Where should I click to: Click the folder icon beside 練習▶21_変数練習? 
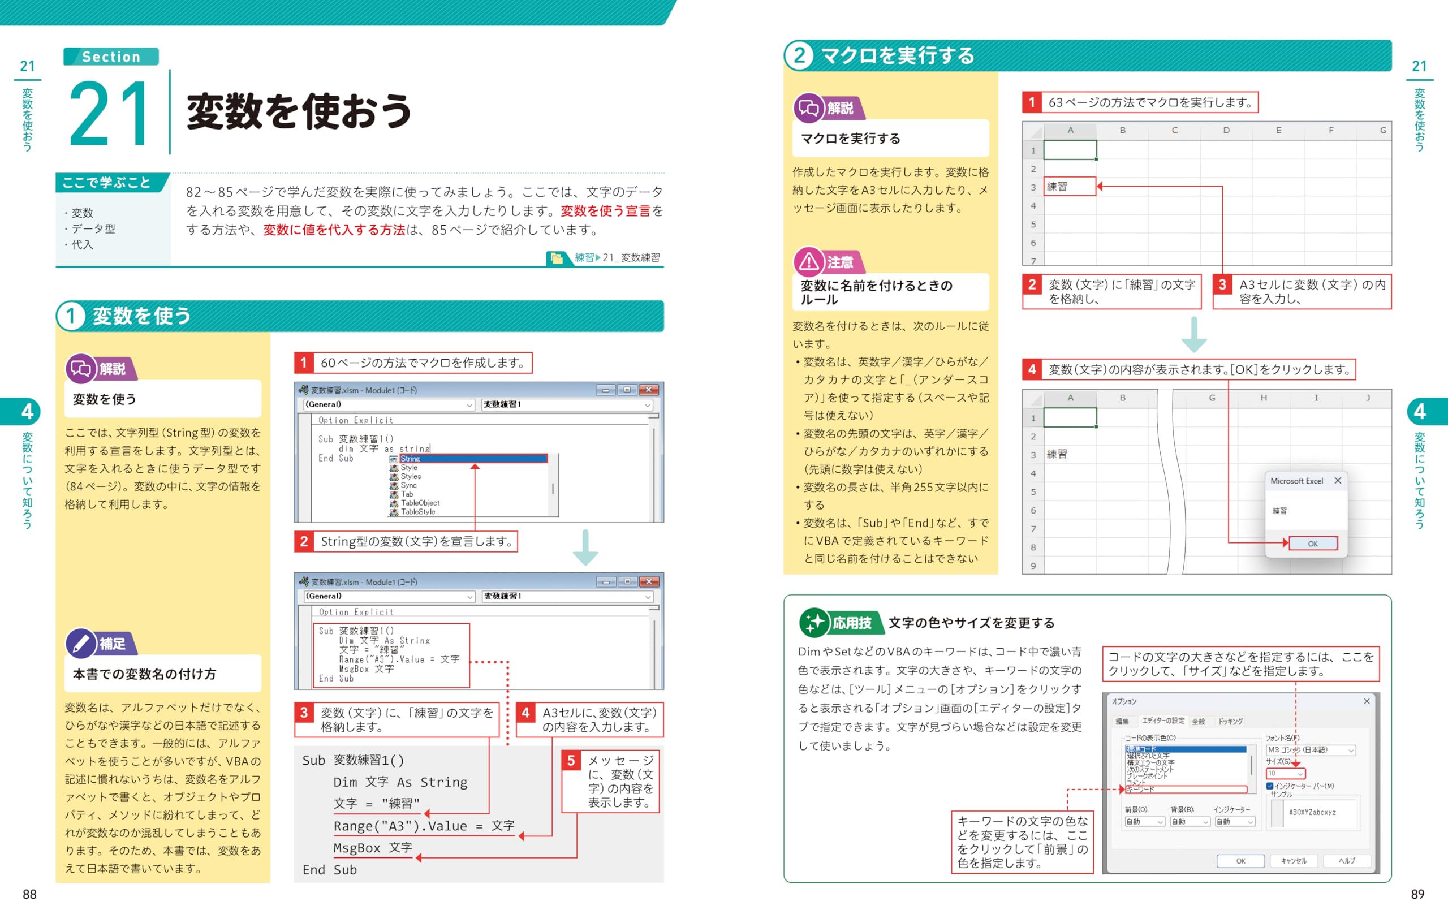tap(557, 258)
